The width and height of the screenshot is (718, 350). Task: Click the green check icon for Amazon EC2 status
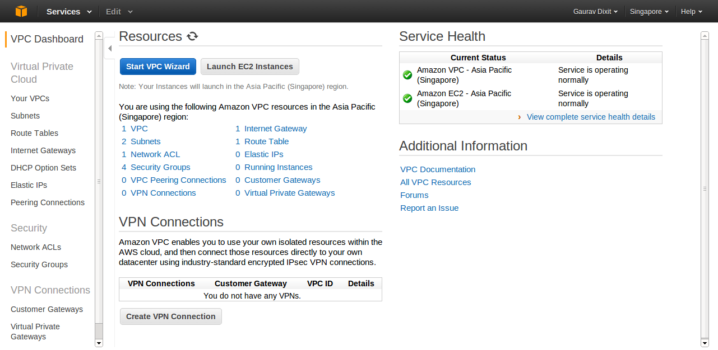pos(407,98)
